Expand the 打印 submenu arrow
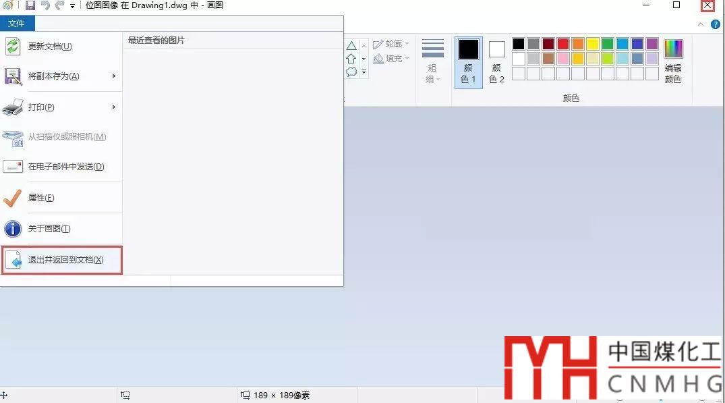 coord(114,107)
